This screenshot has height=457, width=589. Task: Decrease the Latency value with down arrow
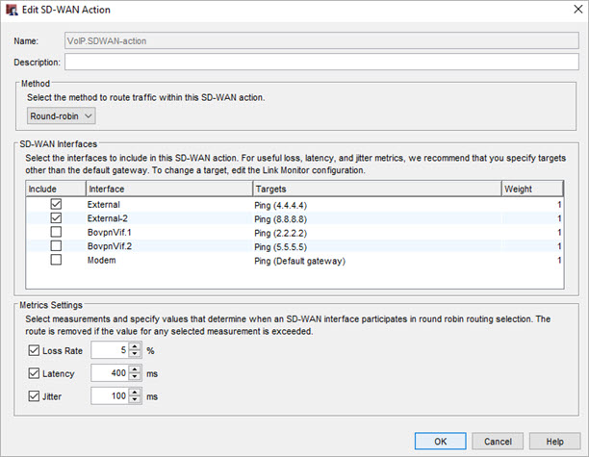coord(134,377)
